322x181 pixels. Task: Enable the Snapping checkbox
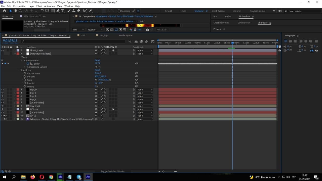[119, 11]
